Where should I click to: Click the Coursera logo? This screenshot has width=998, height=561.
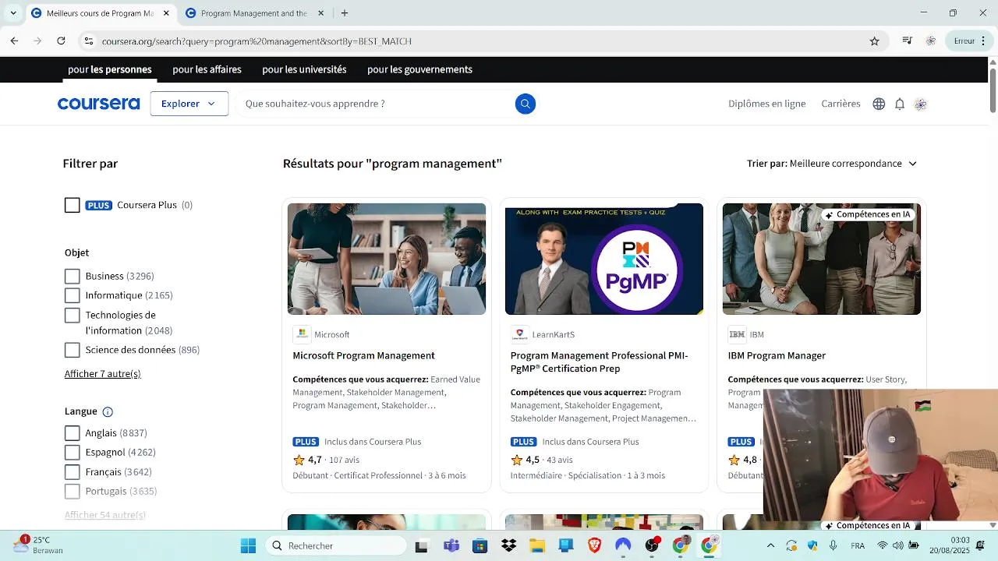tap(98, 104)
